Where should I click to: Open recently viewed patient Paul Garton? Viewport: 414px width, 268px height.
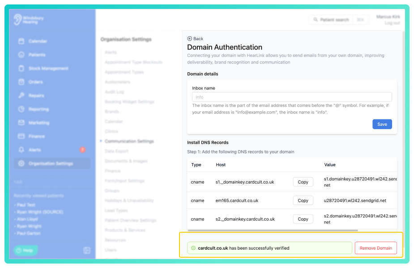coord(29,234)
